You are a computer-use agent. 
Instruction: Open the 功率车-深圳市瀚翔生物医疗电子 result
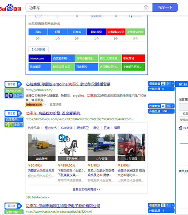(x=63, y=206)
